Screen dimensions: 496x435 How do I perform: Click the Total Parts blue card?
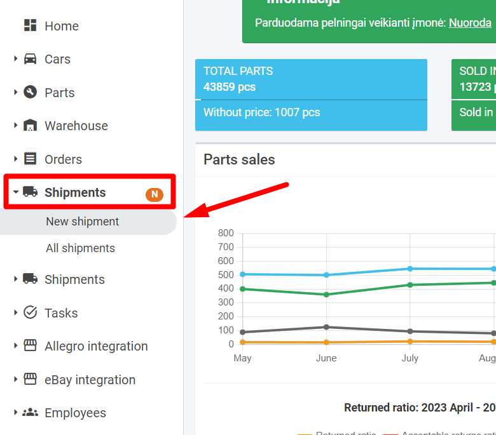(x=311, y=79)
